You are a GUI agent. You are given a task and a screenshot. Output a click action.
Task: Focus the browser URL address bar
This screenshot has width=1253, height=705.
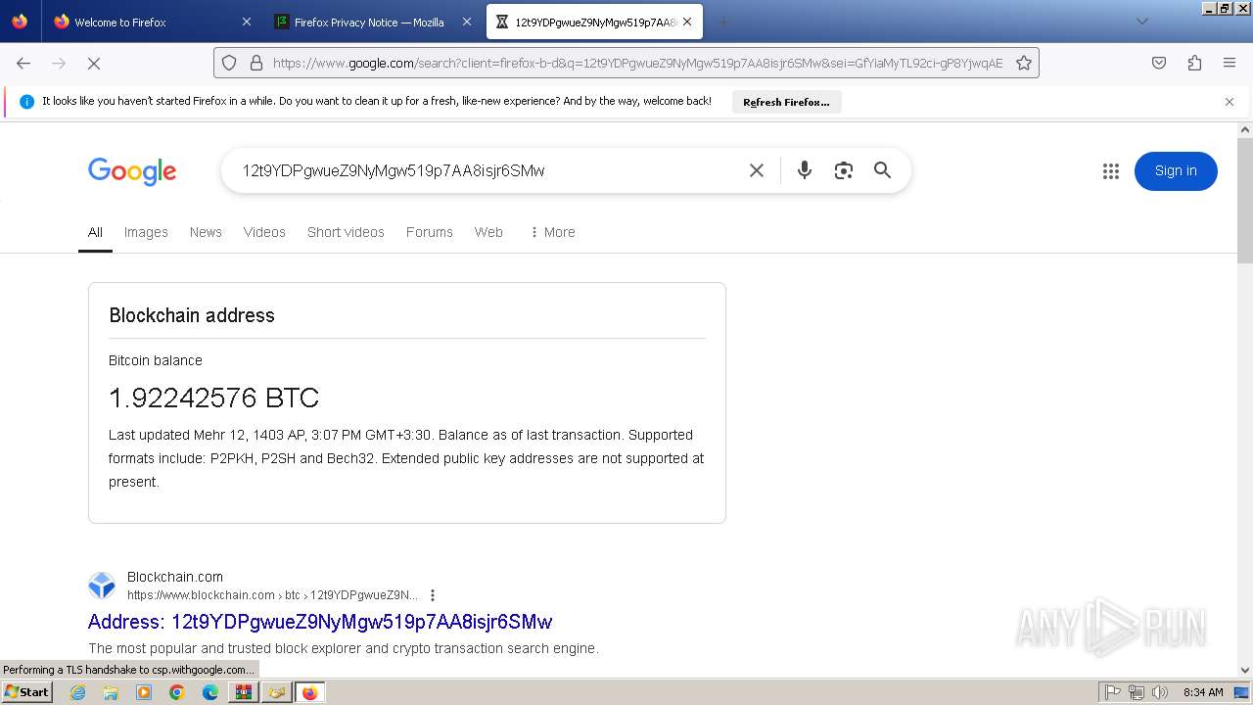click(637, 63)
